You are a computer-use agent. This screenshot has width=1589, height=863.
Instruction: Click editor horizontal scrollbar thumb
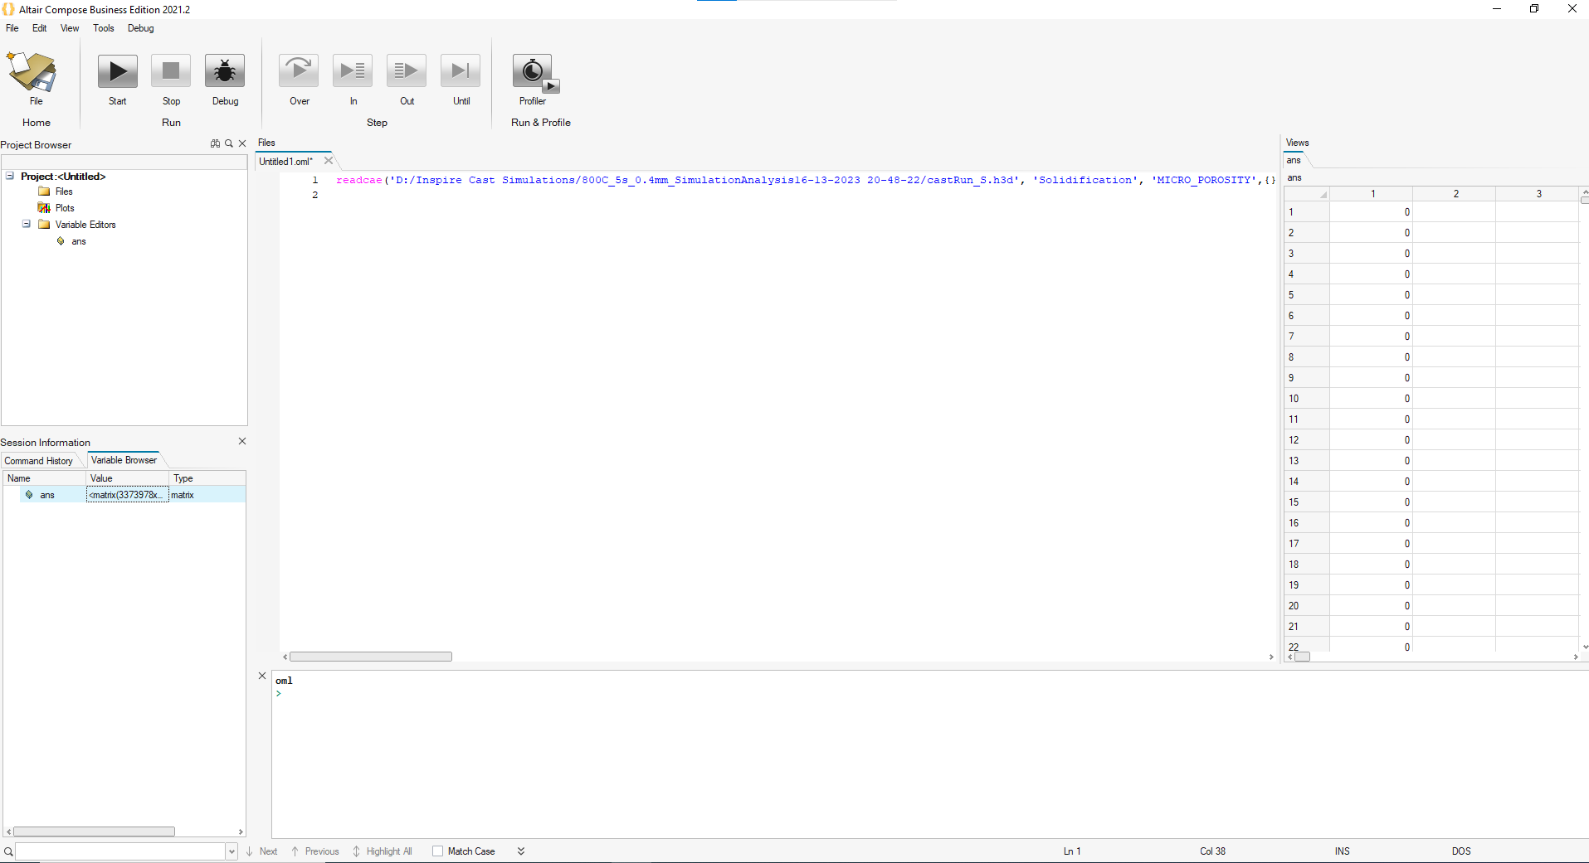click(x=370, y=657)
